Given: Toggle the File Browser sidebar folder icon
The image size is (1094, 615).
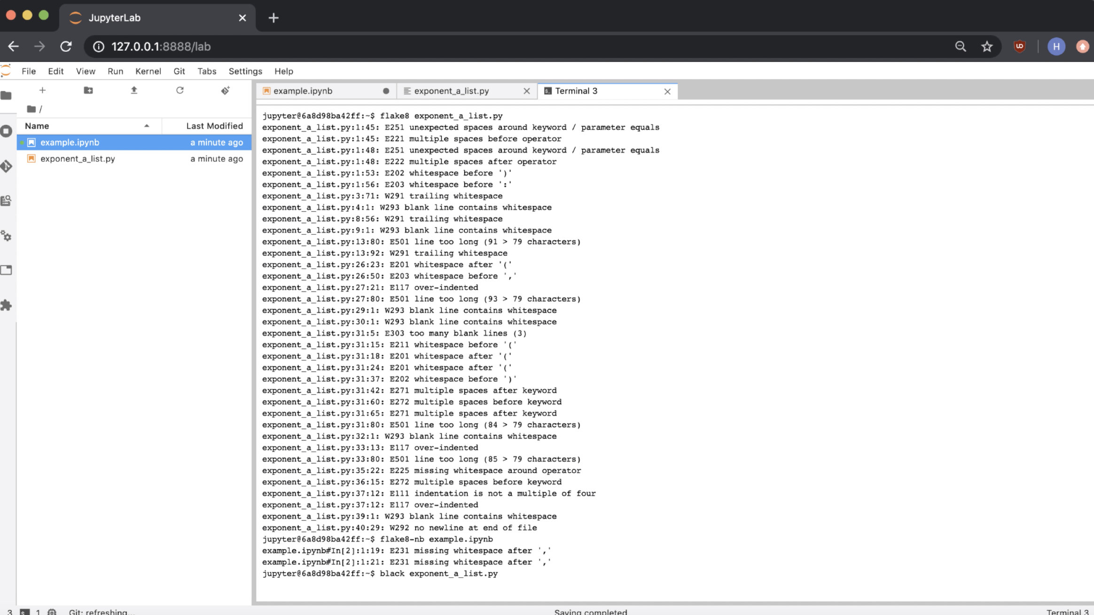Looking at the screenshot, I should coord(6,96).
